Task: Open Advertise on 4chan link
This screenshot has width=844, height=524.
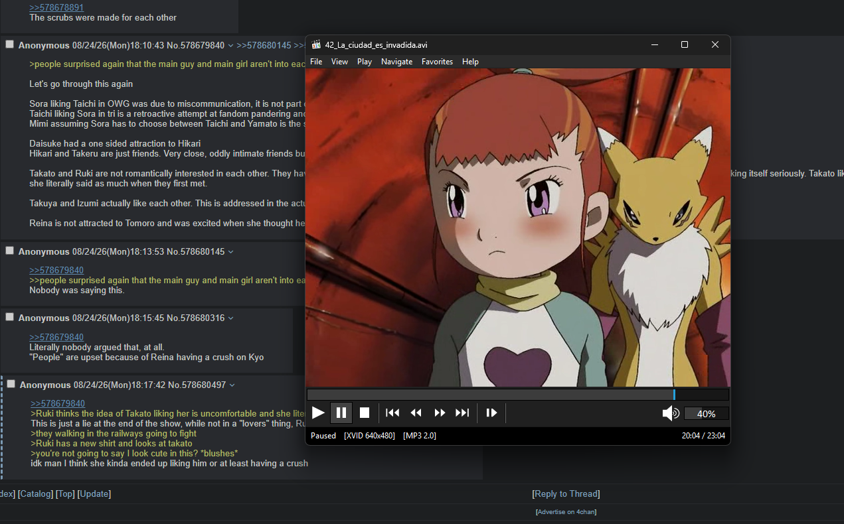Action: click(566, 512)
